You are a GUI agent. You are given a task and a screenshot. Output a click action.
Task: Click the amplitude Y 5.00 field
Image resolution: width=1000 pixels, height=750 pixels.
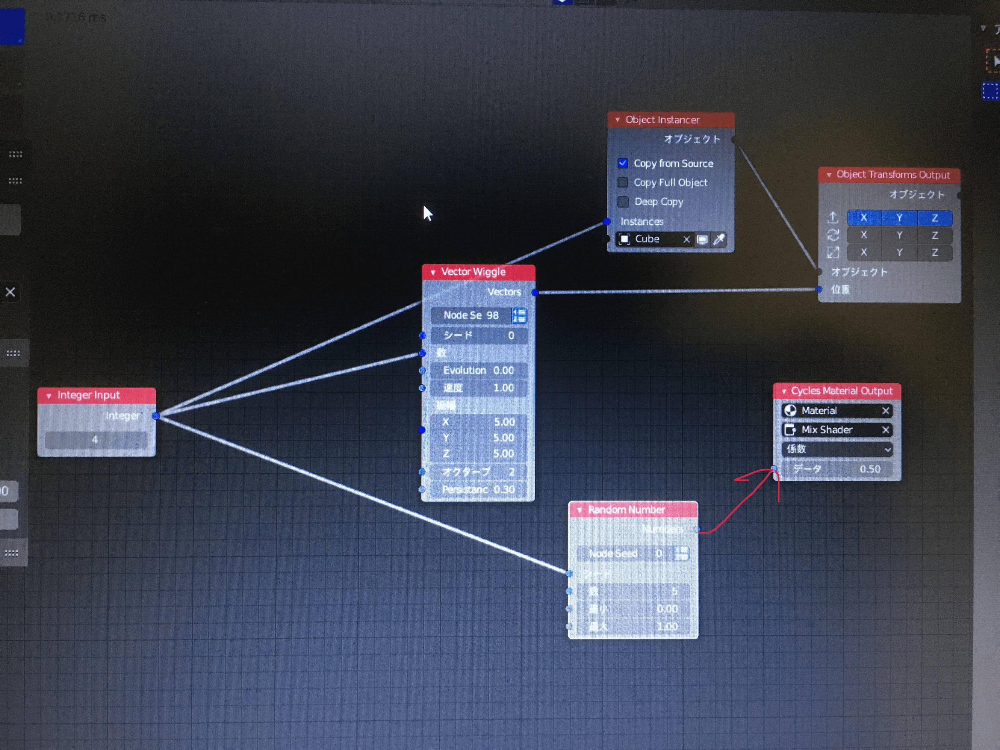coord(478,438)
